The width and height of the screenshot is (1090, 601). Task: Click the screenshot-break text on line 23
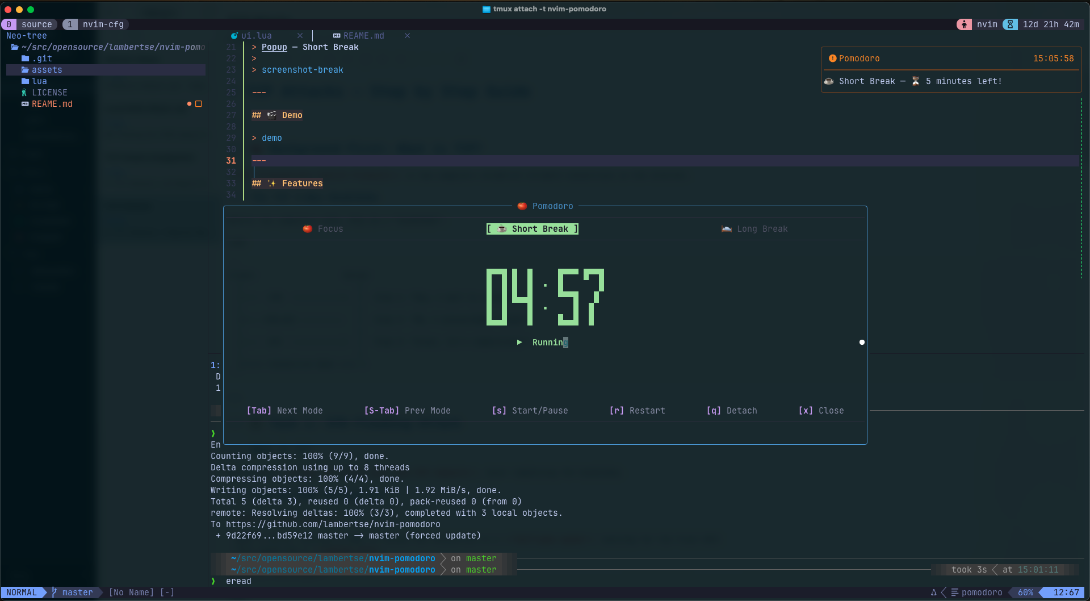click(303, 70)
